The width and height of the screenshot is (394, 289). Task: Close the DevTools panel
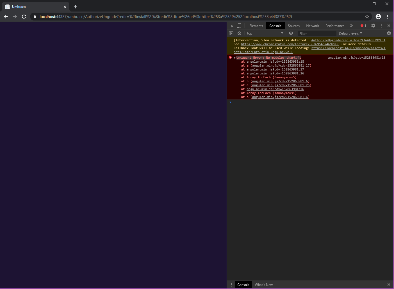pyautogui.click(x=389, y=26)
